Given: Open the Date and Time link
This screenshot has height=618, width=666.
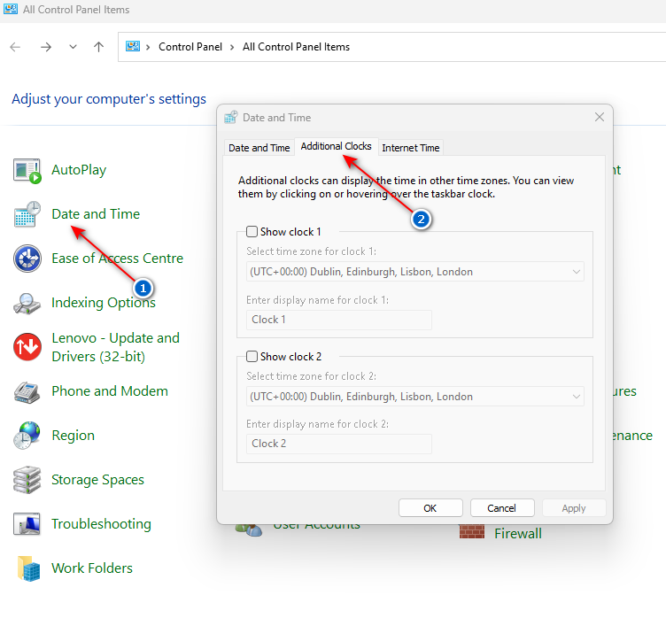Looking at the screenshot, I should click(96, 214).
